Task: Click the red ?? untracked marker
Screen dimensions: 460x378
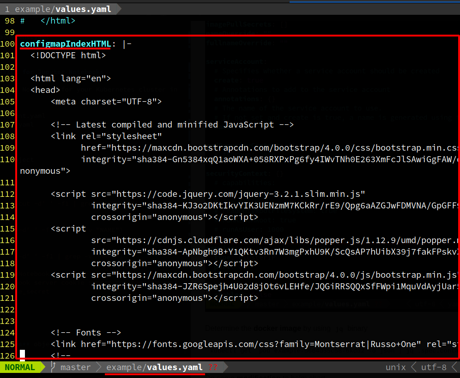Action: 213,367
